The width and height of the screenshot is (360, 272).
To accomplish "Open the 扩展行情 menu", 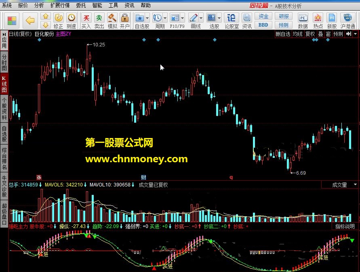I will click(x=60, y=5).
